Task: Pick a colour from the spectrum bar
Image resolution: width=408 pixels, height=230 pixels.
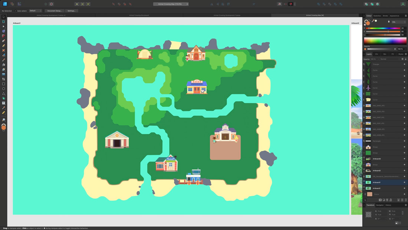Action: 385,41
